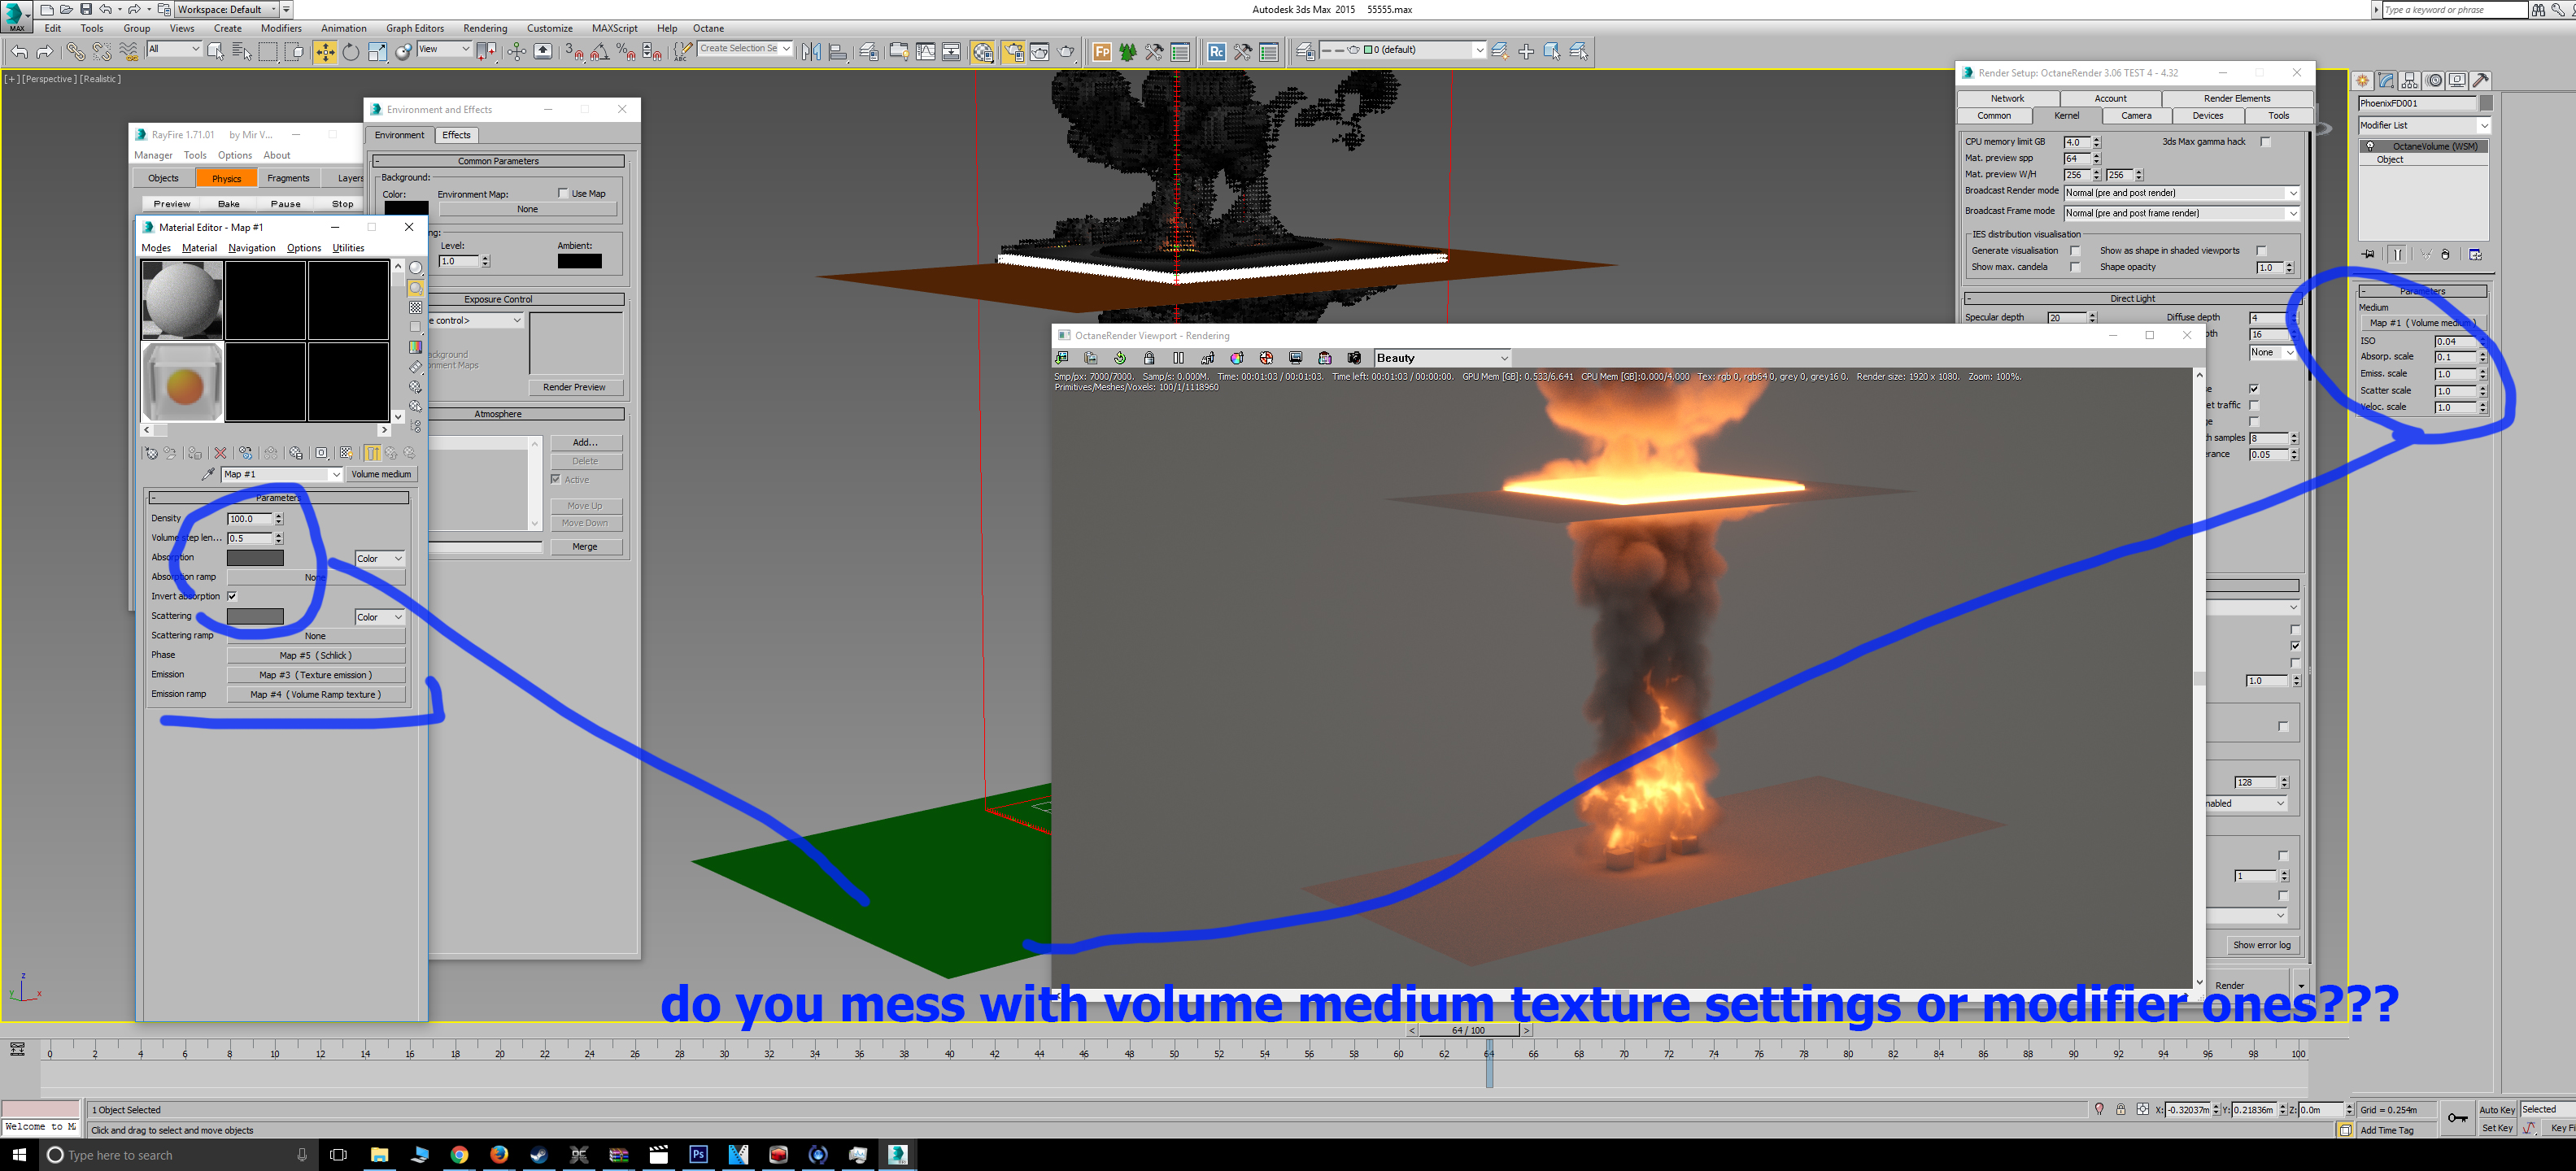Toggle the angle snap icon
Viewport: 2576px width, 1171px height.
(x=600, y=51)
